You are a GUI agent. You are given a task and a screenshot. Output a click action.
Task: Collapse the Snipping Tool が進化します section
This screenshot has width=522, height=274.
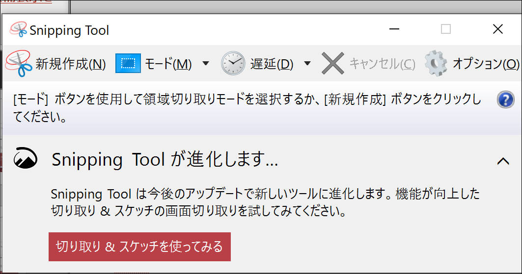coord(503,161)
